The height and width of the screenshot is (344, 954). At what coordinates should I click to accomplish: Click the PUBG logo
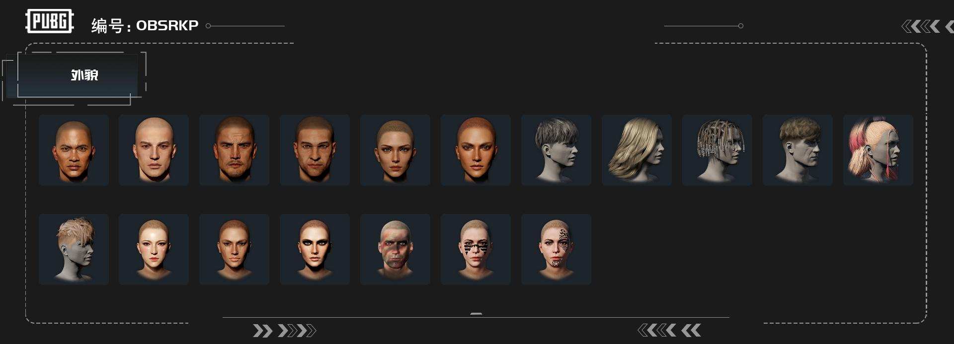(49, 21)
